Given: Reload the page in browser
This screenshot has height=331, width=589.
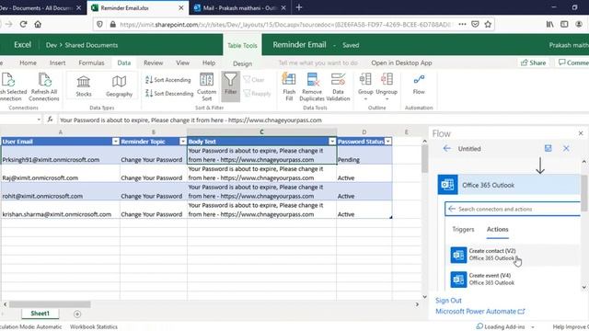Looking at the screenshot, I should (23, 24).
